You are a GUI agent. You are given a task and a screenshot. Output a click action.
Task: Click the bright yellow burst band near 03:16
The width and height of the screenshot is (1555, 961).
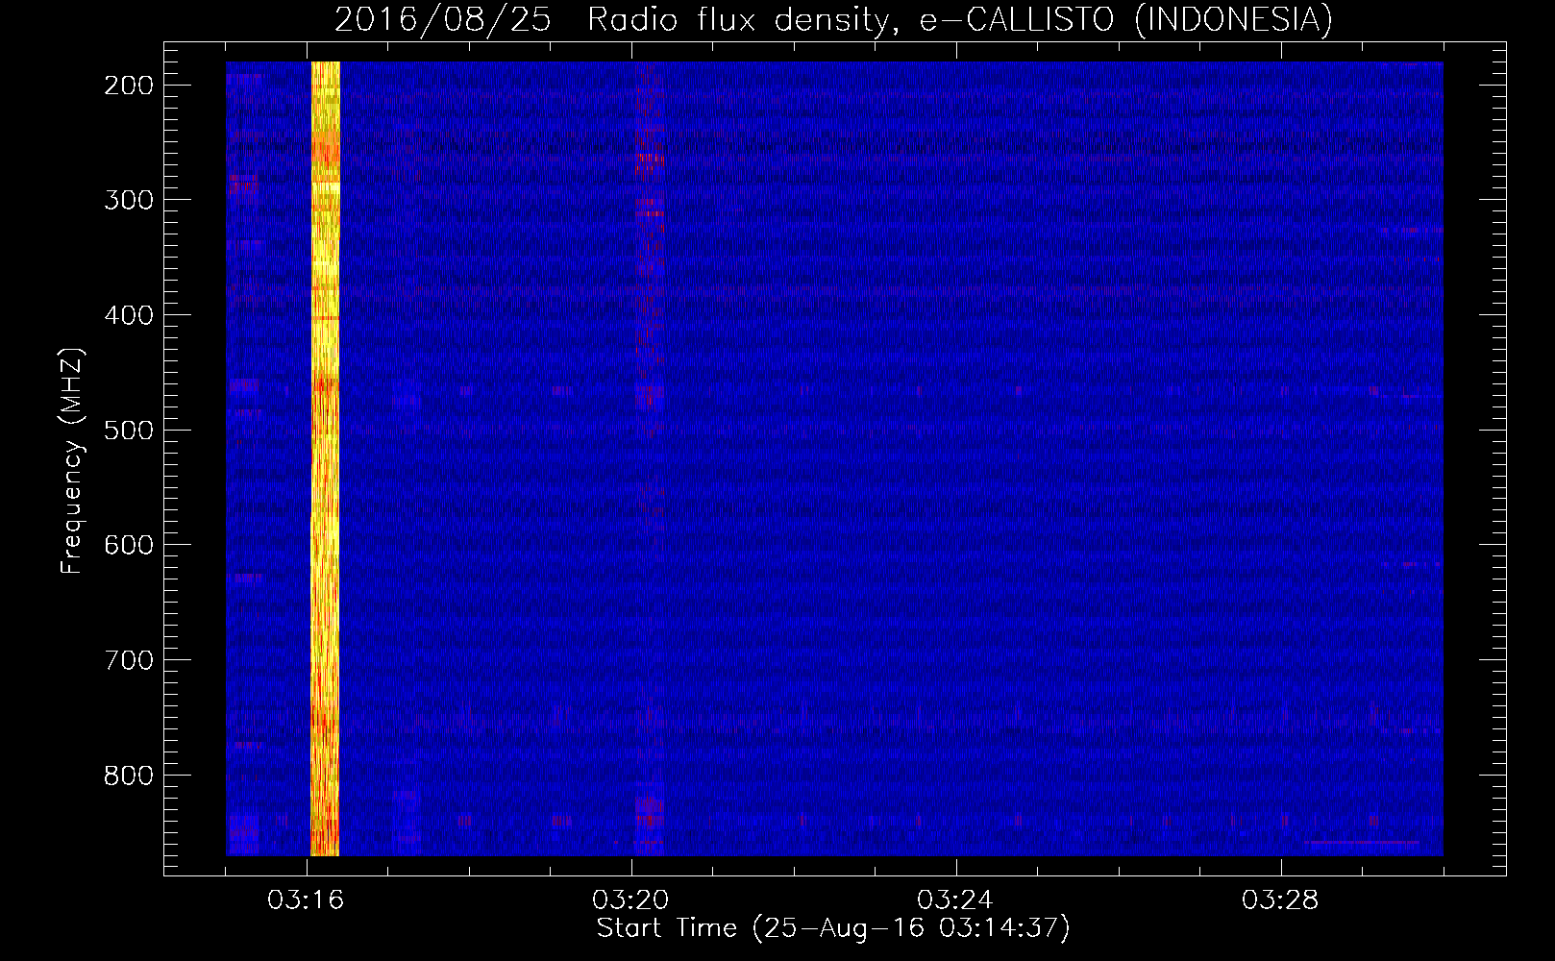tap(326, 458)
